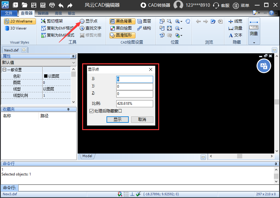Rotate view by 35 degrees icon
Viewport: 280px width, 198px height.
click(x=162, y=35)
